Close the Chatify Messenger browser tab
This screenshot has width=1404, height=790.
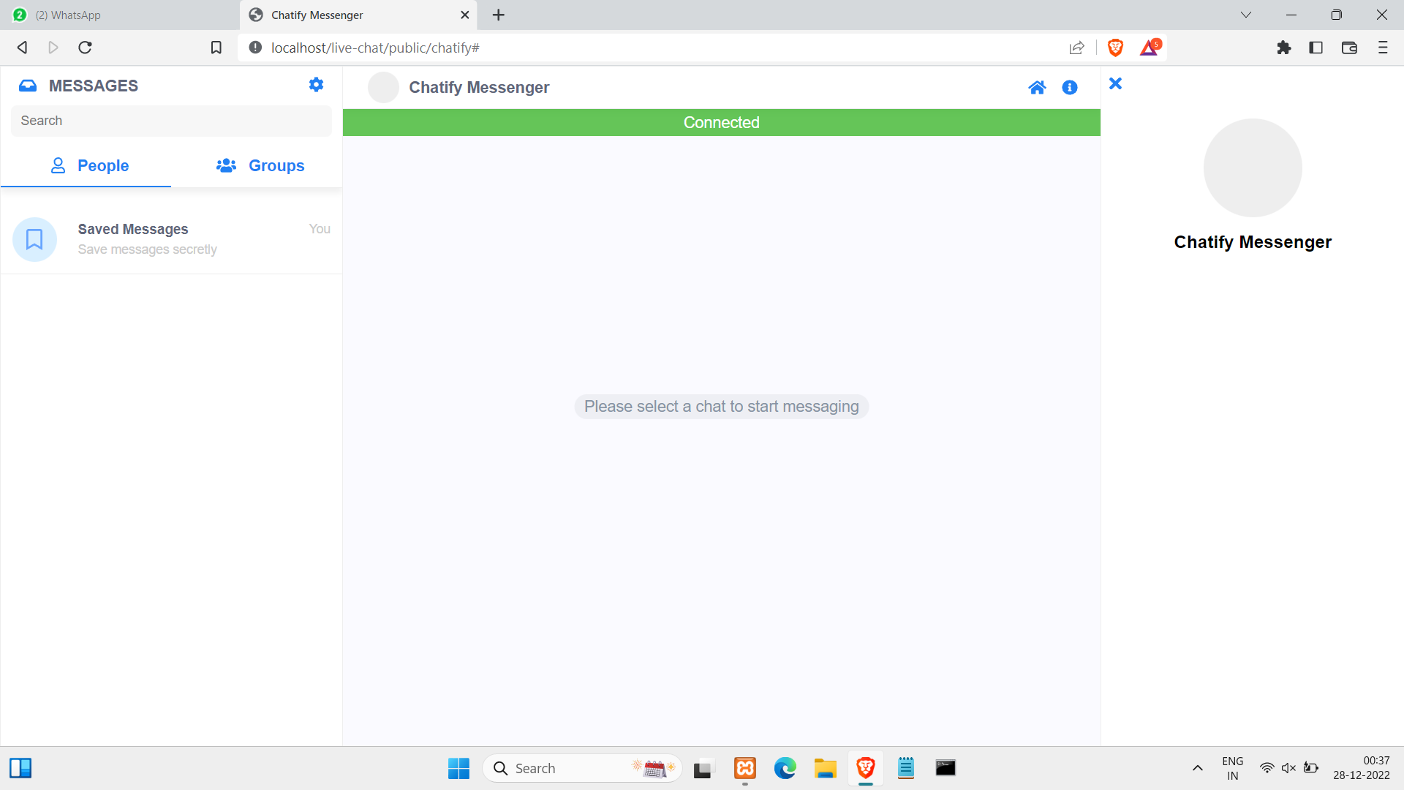(x=464, y=15)
